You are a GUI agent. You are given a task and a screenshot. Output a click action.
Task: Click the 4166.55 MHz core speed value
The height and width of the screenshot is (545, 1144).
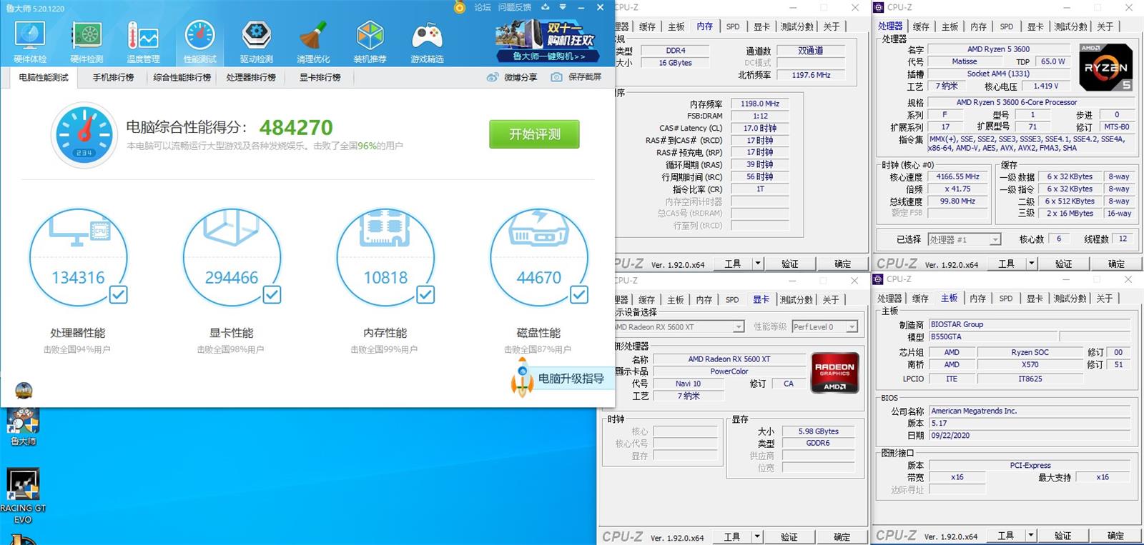point(957,176)
